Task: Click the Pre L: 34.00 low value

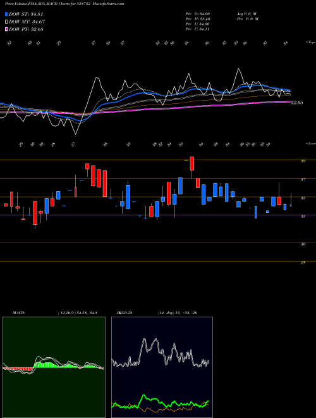Action: tap(198, 24)
